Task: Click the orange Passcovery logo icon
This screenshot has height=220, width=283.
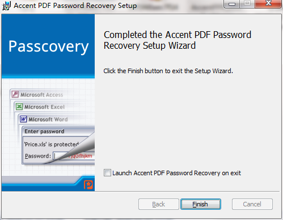Action: coord(88,185)
